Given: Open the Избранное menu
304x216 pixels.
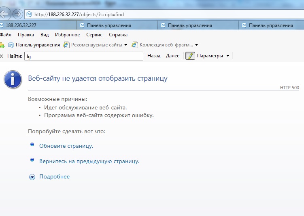Looking at the screenshot, I should 67,35.
